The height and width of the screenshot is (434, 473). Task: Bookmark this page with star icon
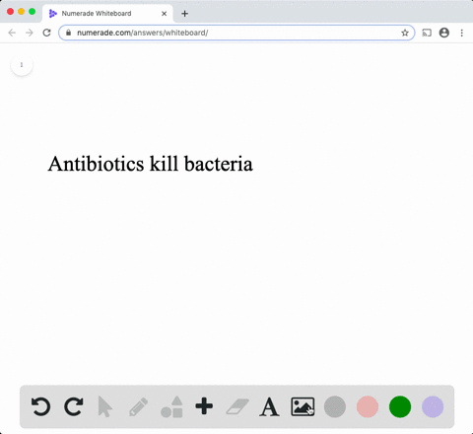click(x=405, y=33)
